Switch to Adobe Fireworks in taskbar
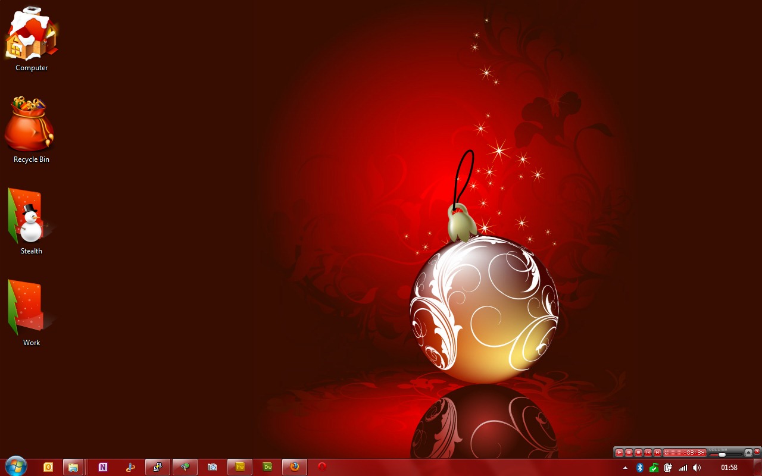Image resolution: width=762 pixels, height=476 pixels. click(240, 467)
